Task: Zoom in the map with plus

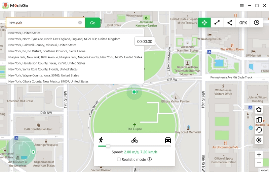Action: [x=259, y=155]
